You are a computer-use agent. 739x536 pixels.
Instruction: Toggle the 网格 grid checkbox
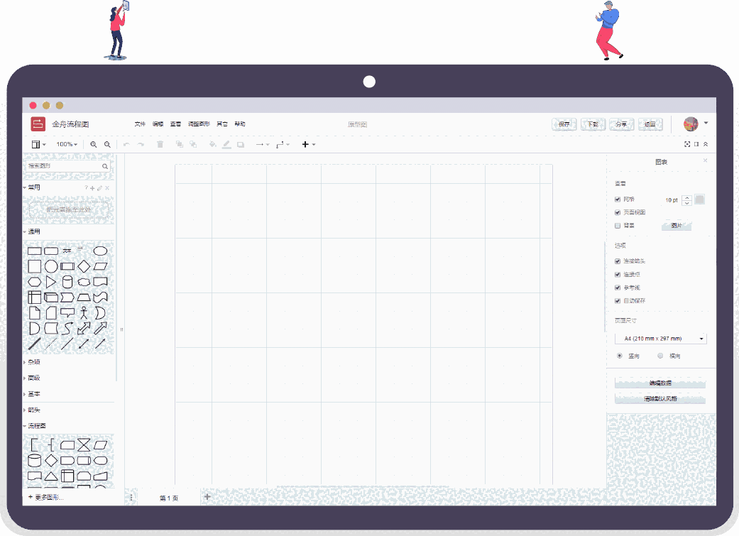click(618, 199)
